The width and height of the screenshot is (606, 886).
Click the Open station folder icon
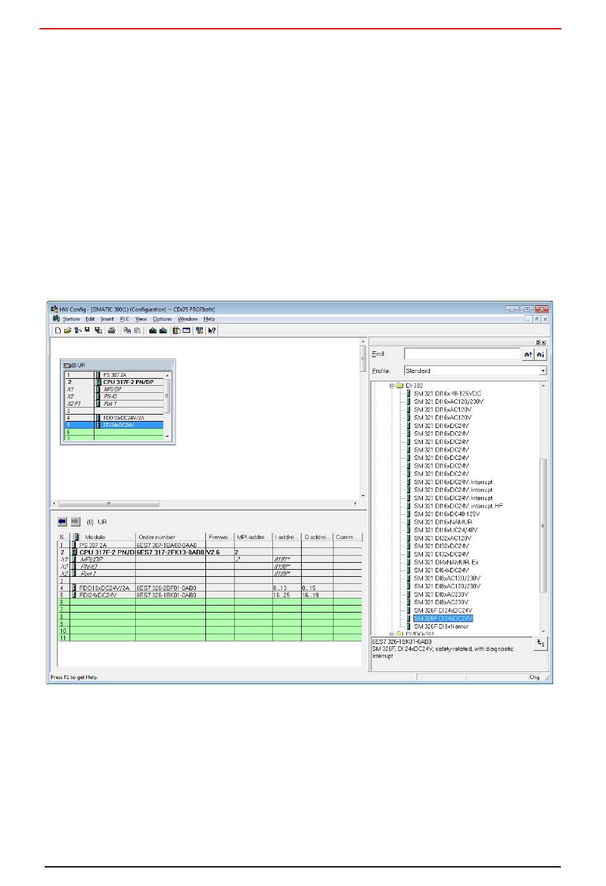click(x=68, y=330)
